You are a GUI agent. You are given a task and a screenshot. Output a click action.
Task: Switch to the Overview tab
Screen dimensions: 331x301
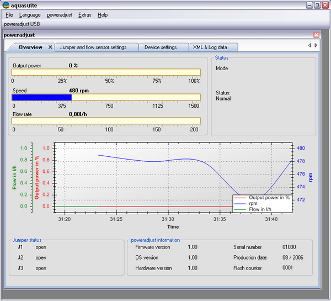tap(30, 47)
